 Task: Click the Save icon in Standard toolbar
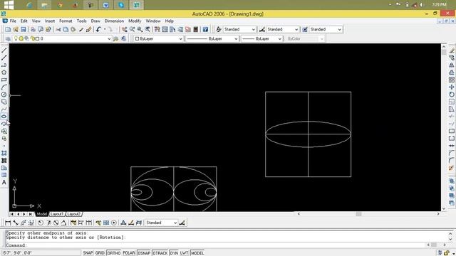click(x=24, y=29)
